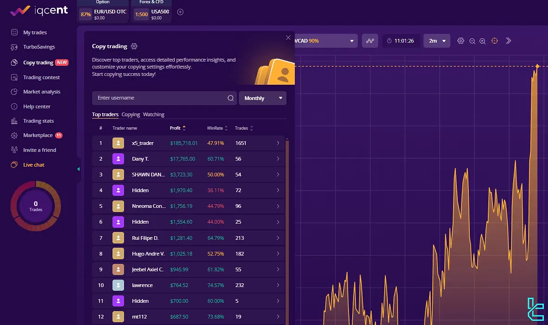This screenshot has width=548, height=325.
Task: Switch to the Copying tab
Action: point(131,115)
